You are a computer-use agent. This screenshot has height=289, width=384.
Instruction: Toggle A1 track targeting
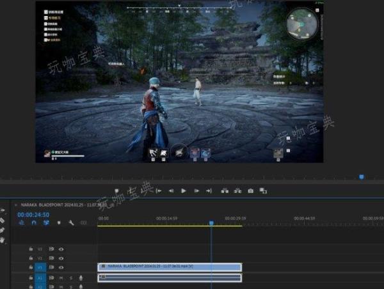(x=40, y=278)
